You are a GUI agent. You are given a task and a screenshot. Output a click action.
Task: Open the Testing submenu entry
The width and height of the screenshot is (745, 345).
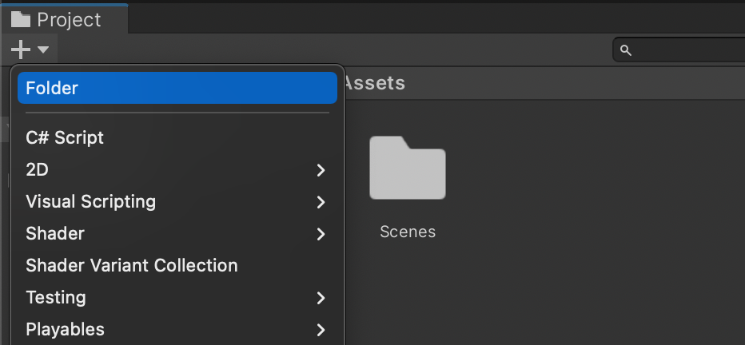click(x=56, y=297)
